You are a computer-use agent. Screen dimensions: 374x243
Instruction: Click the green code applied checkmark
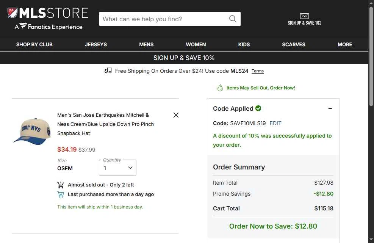pyautogui.click(x=258, y=108)
